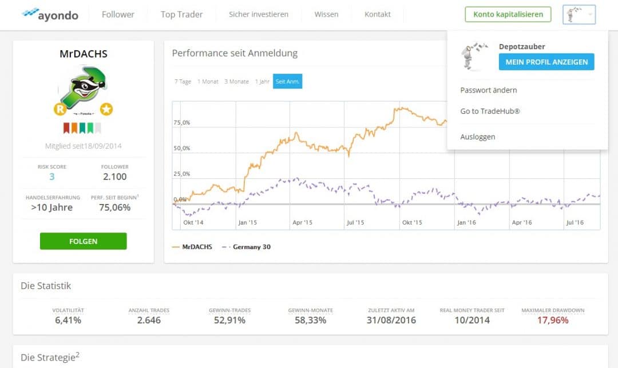The height and width of the screenshot is (368, 618).
Task: Click the colored ribbon level icons
Action: click(82, 128)
